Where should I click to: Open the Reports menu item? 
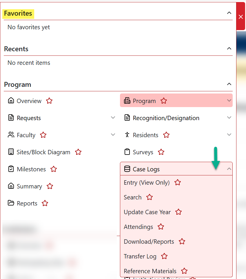[27, 203]
